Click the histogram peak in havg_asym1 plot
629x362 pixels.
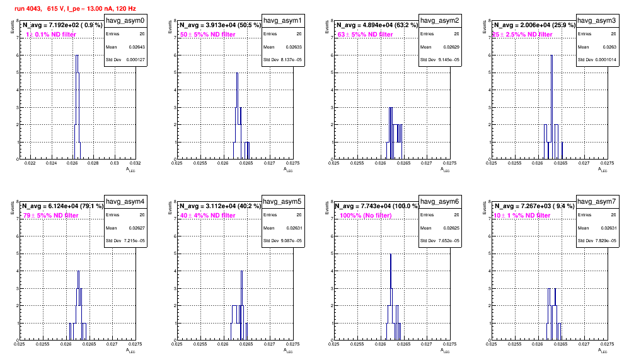237,73
